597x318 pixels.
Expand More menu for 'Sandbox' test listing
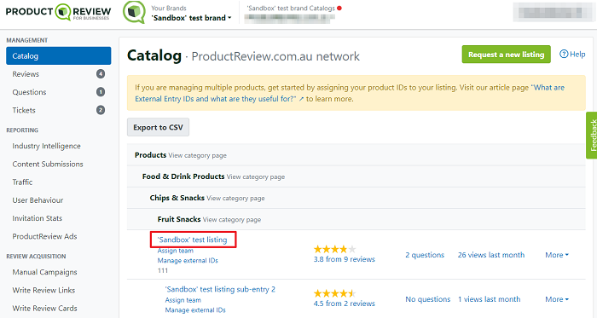pyautogui.click(x=557, y=255)
